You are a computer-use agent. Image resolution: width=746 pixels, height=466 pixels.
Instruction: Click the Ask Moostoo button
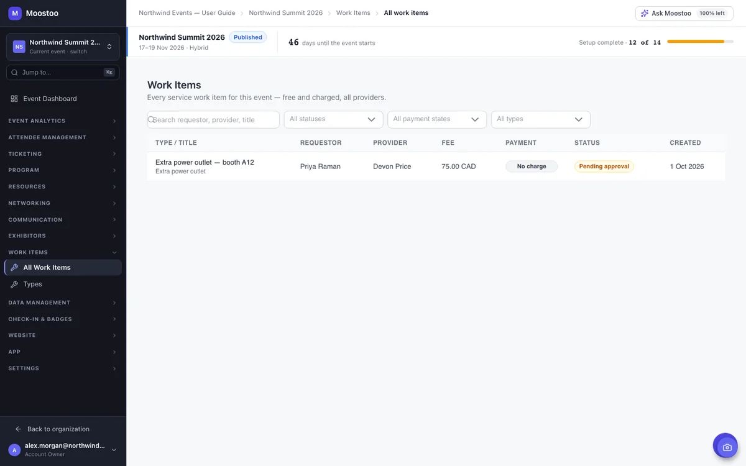684,13
